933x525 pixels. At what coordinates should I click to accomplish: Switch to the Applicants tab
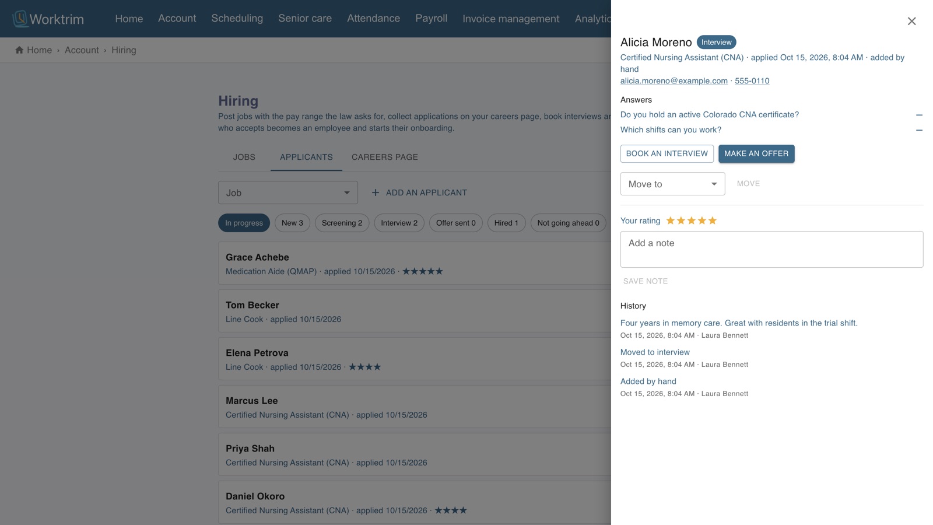[306, 157]
